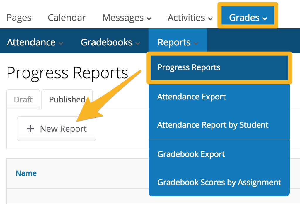Navigate to the Calendar page

tap(67, 18)
